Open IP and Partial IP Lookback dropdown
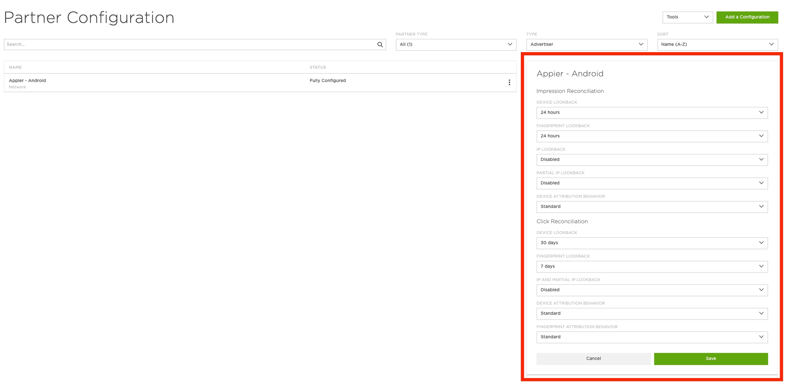 pyautogui.click(x=652, y=290)
